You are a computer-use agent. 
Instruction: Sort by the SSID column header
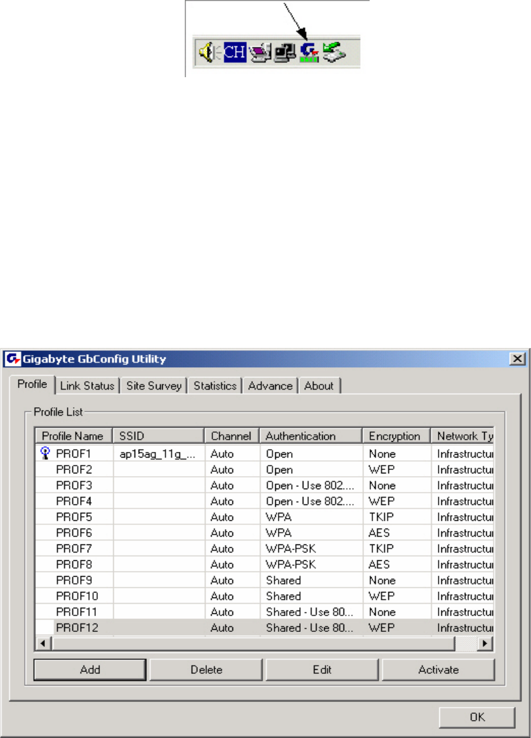point(159,435)
